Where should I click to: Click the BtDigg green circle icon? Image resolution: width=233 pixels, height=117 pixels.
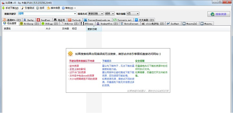coord(43,24)
